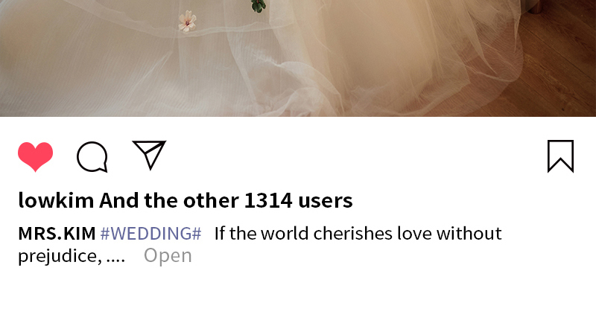
Task: Share post using the paper plane icon
Action: (150, 155)
